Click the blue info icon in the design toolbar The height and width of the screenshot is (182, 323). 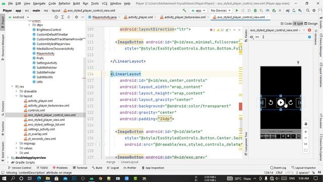[x=309, y=37]
